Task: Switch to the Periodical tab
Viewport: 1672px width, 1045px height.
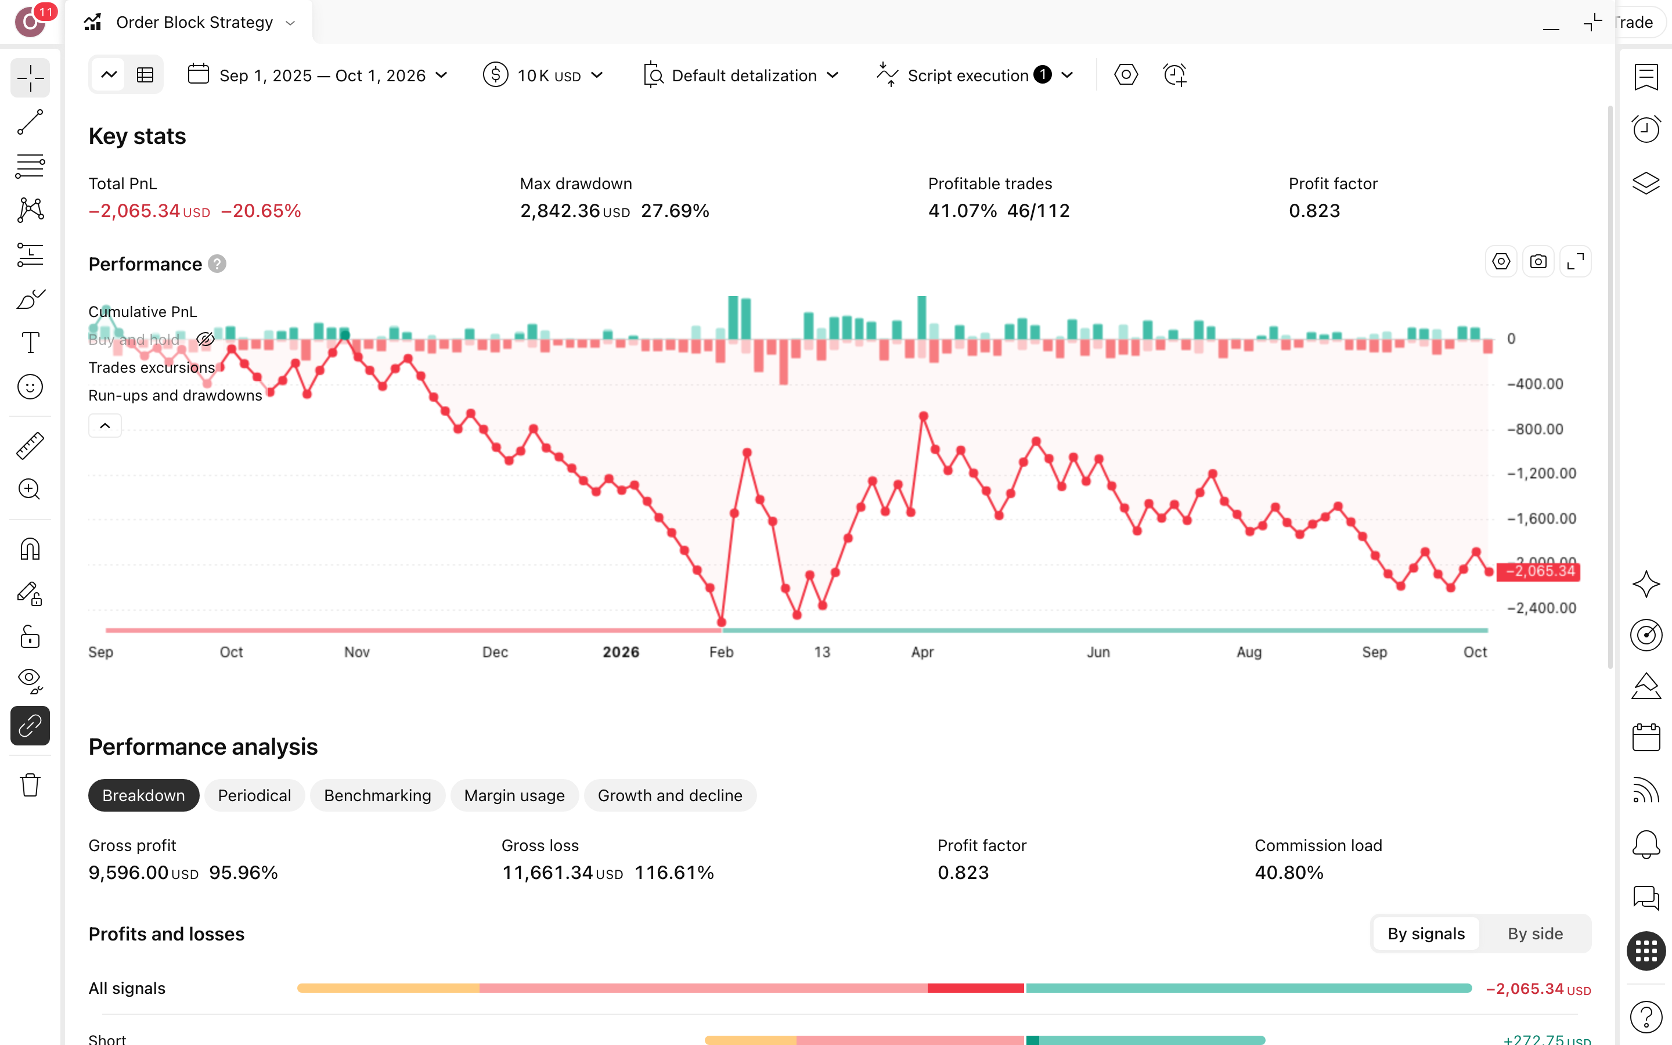Action: pos(254,795)
